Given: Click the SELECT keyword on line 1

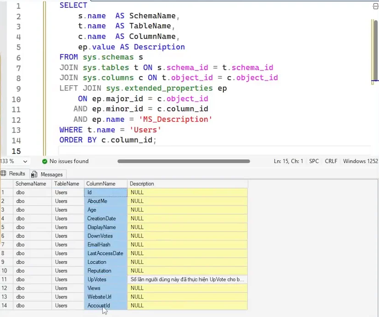Looking at the screenshot, I should coord(73,5).
